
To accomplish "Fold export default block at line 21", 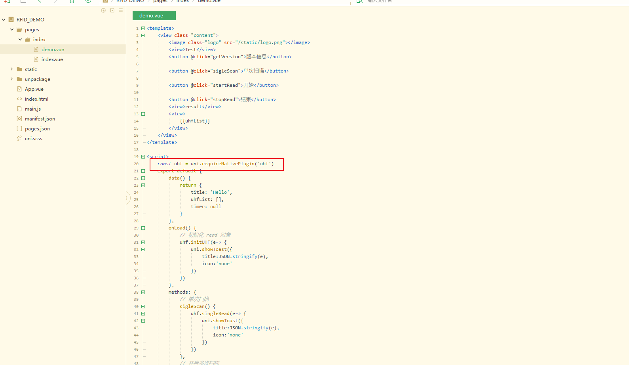I will [x=143, y=171].
